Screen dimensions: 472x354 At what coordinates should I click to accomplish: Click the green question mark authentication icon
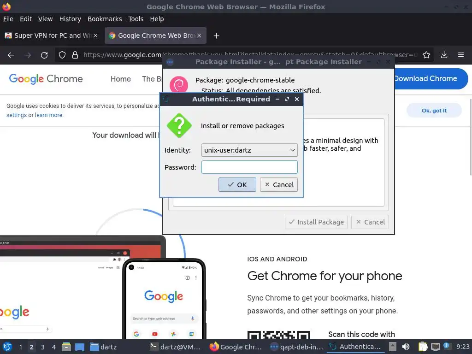coord(179,125)
